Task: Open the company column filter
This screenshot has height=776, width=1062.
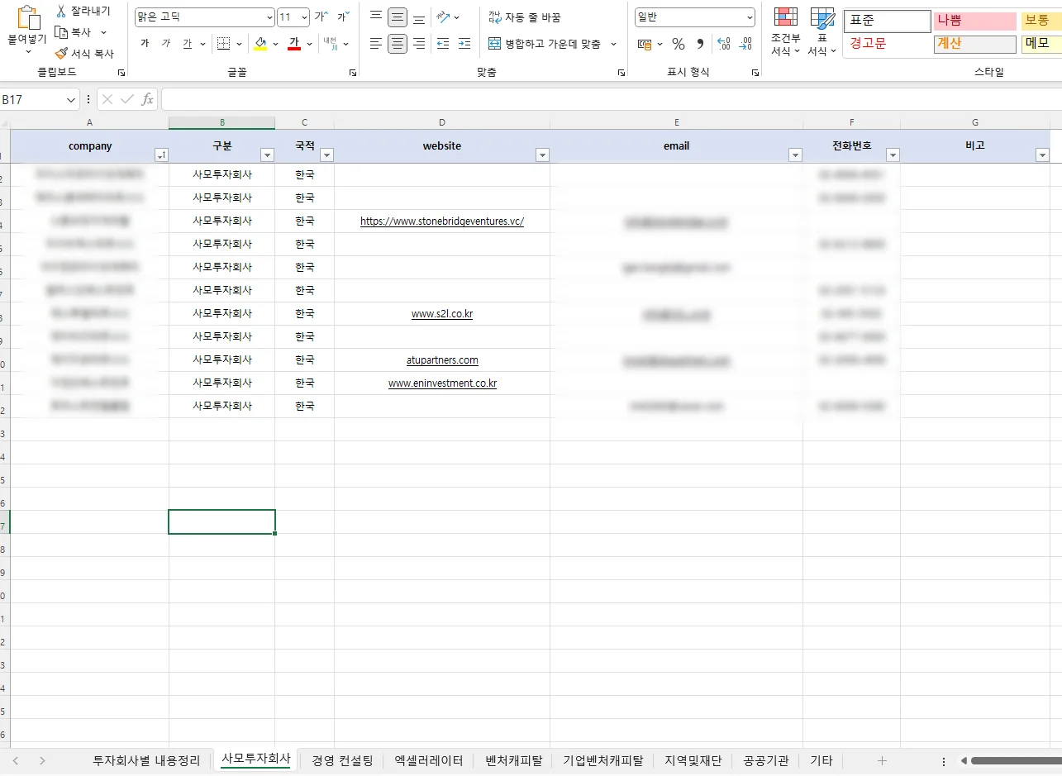Action: pos(161,155)
